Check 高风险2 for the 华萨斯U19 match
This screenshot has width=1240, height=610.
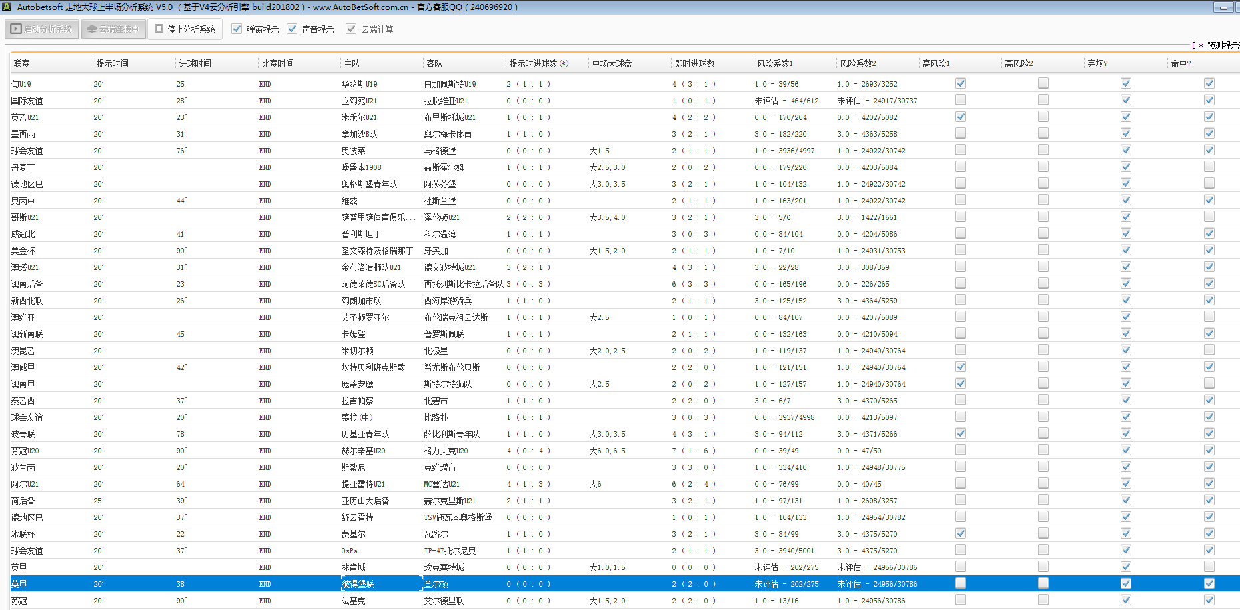tap(1043, 83)
